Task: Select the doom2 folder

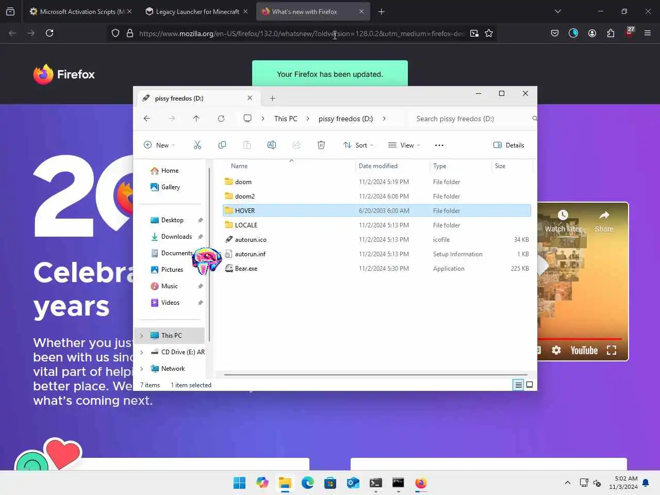Action: (x=376, y=196)
